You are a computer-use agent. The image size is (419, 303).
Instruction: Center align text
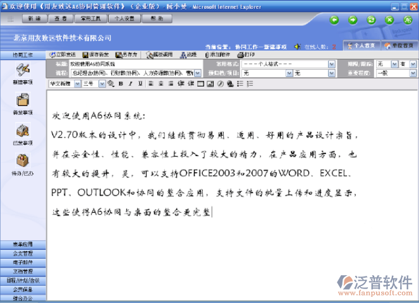tap(161, 84)
